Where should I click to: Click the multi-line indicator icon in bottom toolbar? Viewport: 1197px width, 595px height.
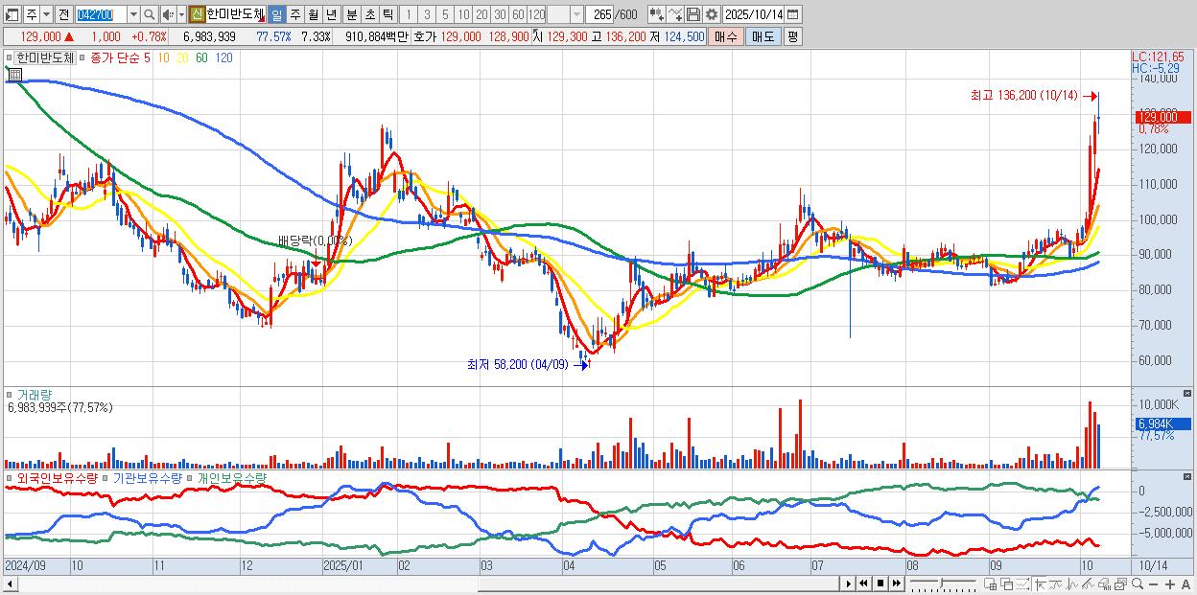point(1088,584)
